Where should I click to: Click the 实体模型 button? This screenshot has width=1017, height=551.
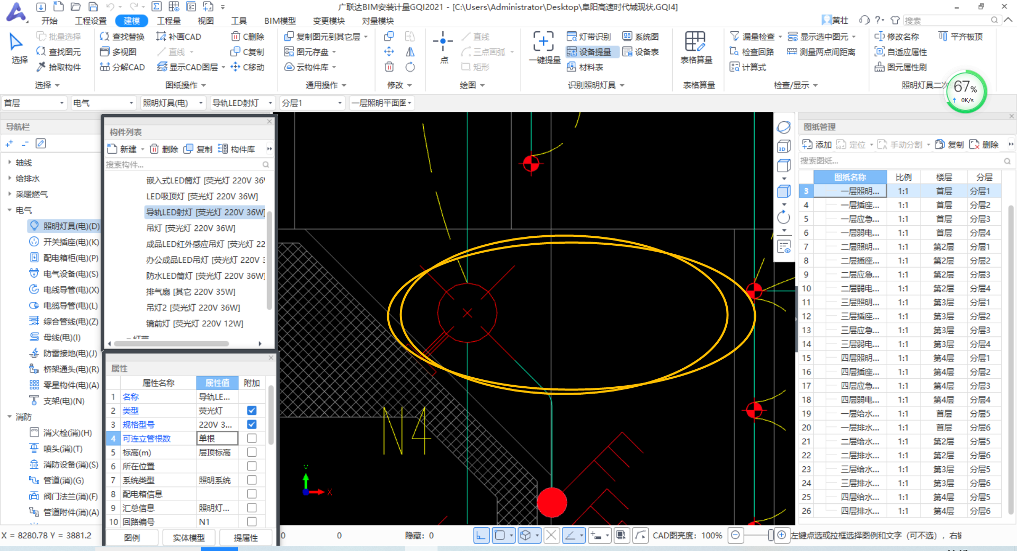[189, 537]
